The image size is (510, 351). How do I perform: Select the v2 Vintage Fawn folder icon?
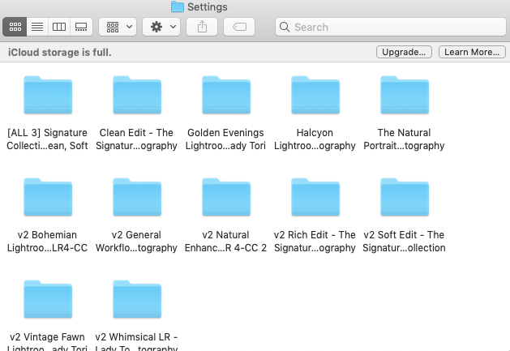[x=48, y=299]
